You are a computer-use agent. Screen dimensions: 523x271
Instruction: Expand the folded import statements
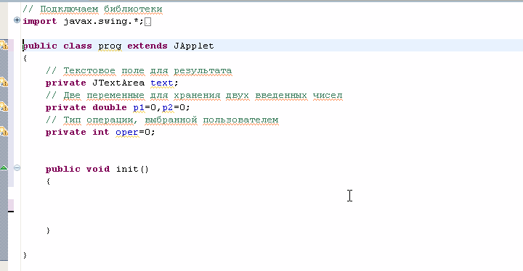click(17, 20)
